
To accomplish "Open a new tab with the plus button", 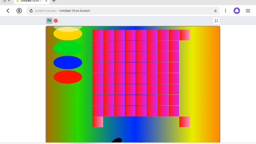I will pyautogui.click(x=54, y=1).
